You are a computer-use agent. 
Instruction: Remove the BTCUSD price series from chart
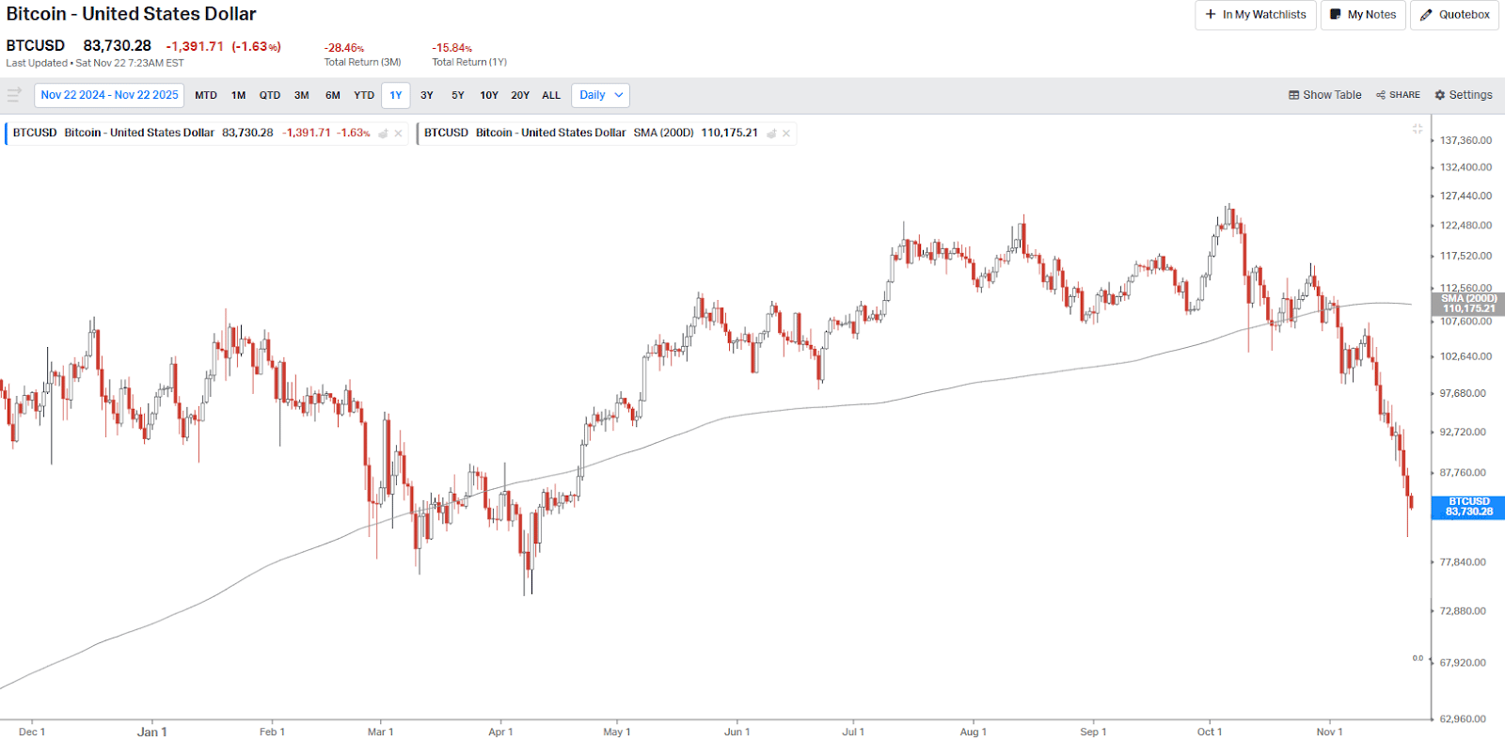[399, 134]
